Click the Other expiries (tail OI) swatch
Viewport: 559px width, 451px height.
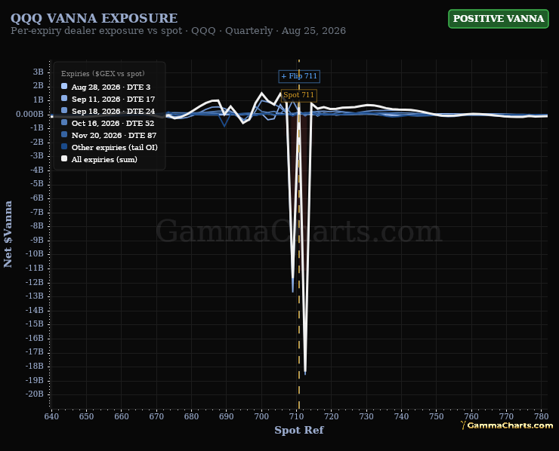click(64, 146)
